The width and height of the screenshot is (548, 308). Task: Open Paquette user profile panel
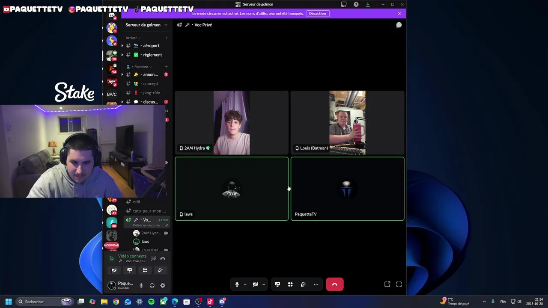(x=120, y=285)
